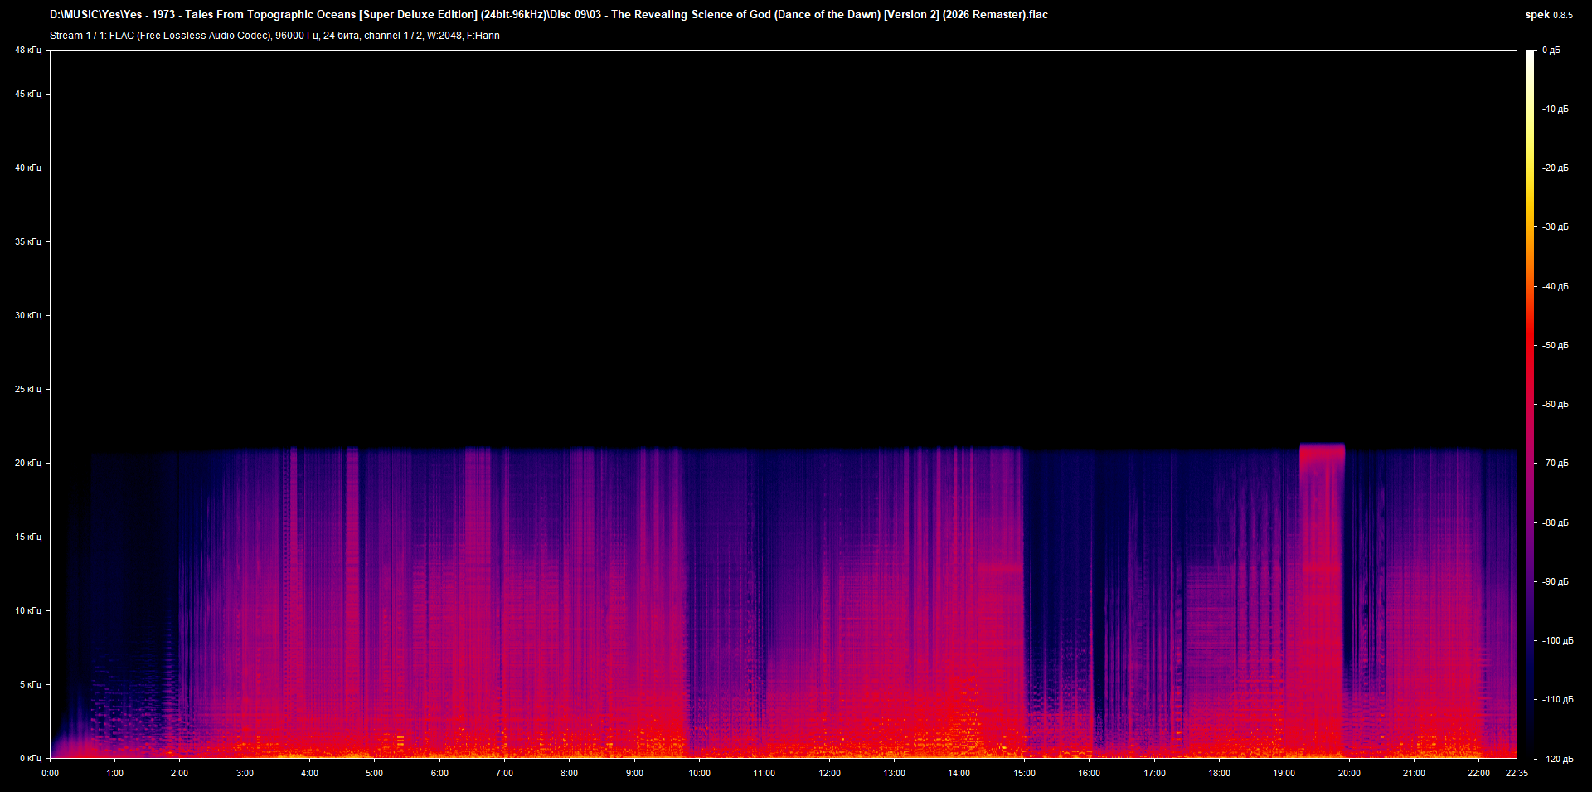
Task: Click the 4:00 time axis label
Action: (x=310, y=774)
